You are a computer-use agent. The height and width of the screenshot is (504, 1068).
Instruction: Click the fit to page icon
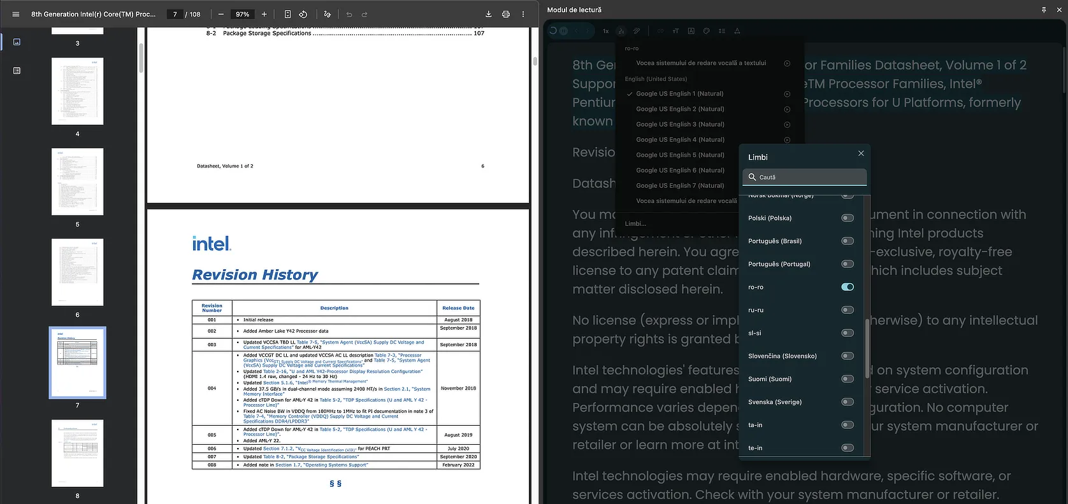[x=287, y=14]
